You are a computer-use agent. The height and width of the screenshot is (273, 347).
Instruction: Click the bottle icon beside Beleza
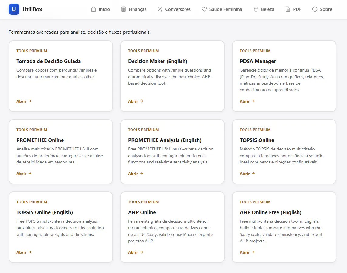[x=256, y=9]
